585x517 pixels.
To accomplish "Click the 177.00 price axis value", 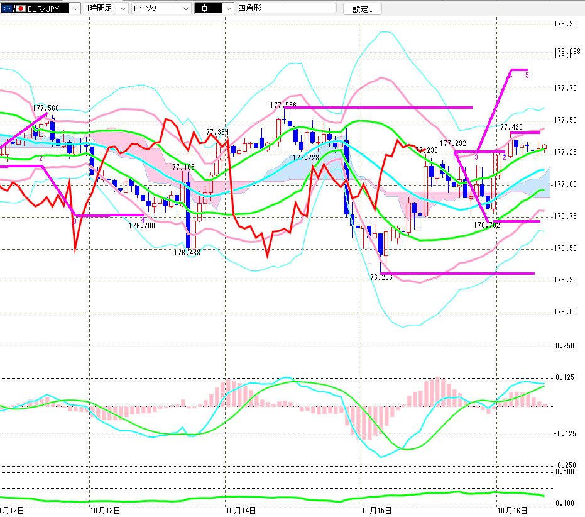I will point(566,184).
